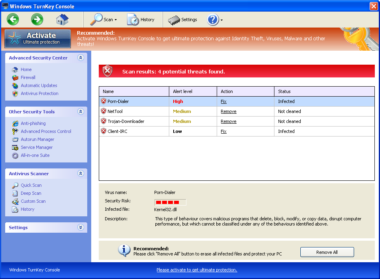Click Remove for the Trojan-Downloader threat

[229, 121]
